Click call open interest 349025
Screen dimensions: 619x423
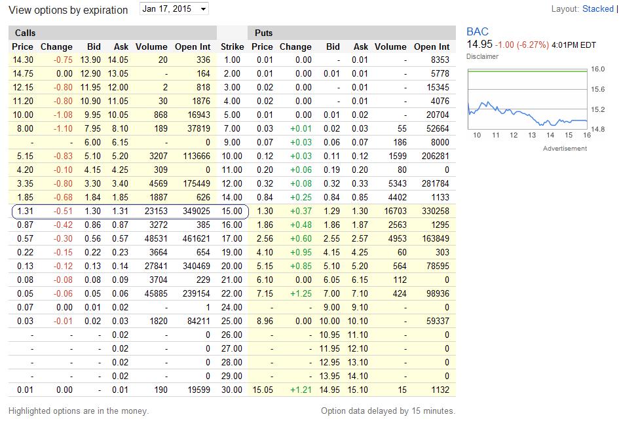click(197, 211)
